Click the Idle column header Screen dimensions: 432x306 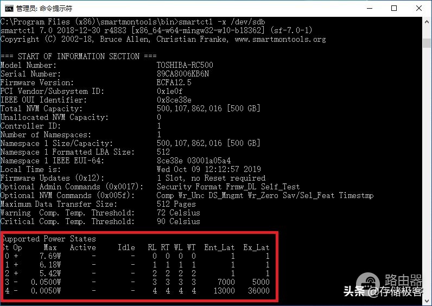click(126, 247)
